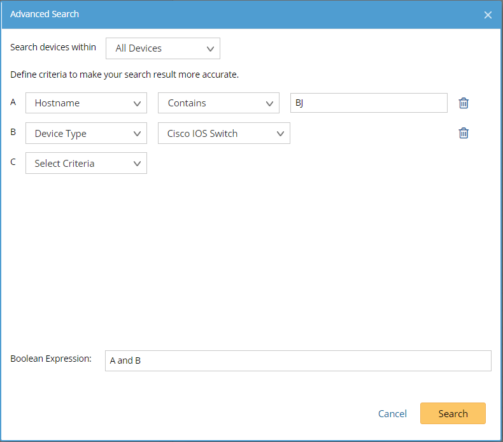
Task: Click the chevron arrow beside All Devices
Action: tap(211, 48)
